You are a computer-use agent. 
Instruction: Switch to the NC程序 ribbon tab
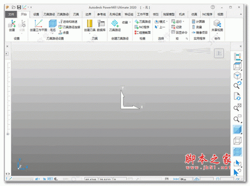(x=207, y=14)
